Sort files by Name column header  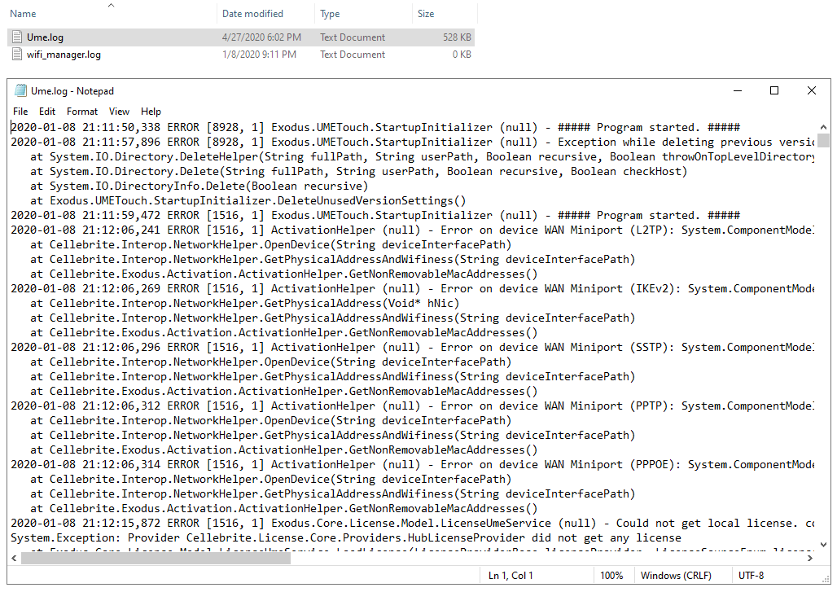pos(23,14)
